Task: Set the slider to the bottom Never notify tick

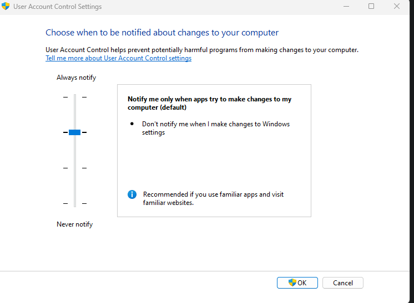Action: coord(75,203)
